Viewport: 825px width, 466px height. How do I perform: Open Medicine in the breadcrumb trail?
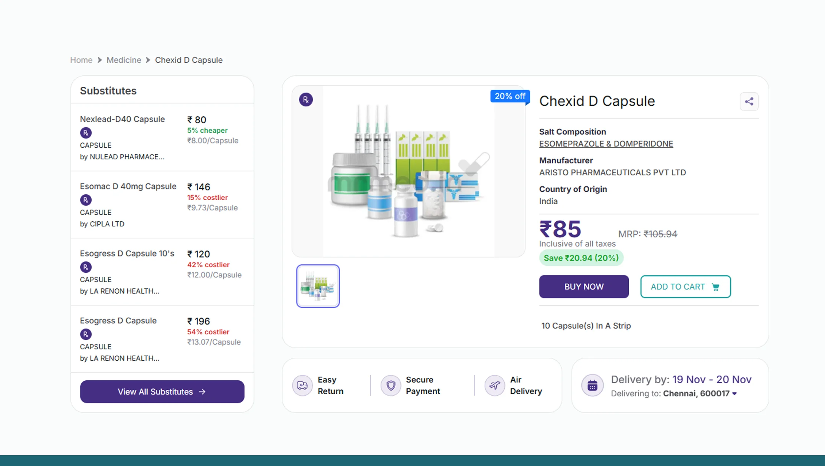(124, 60)
